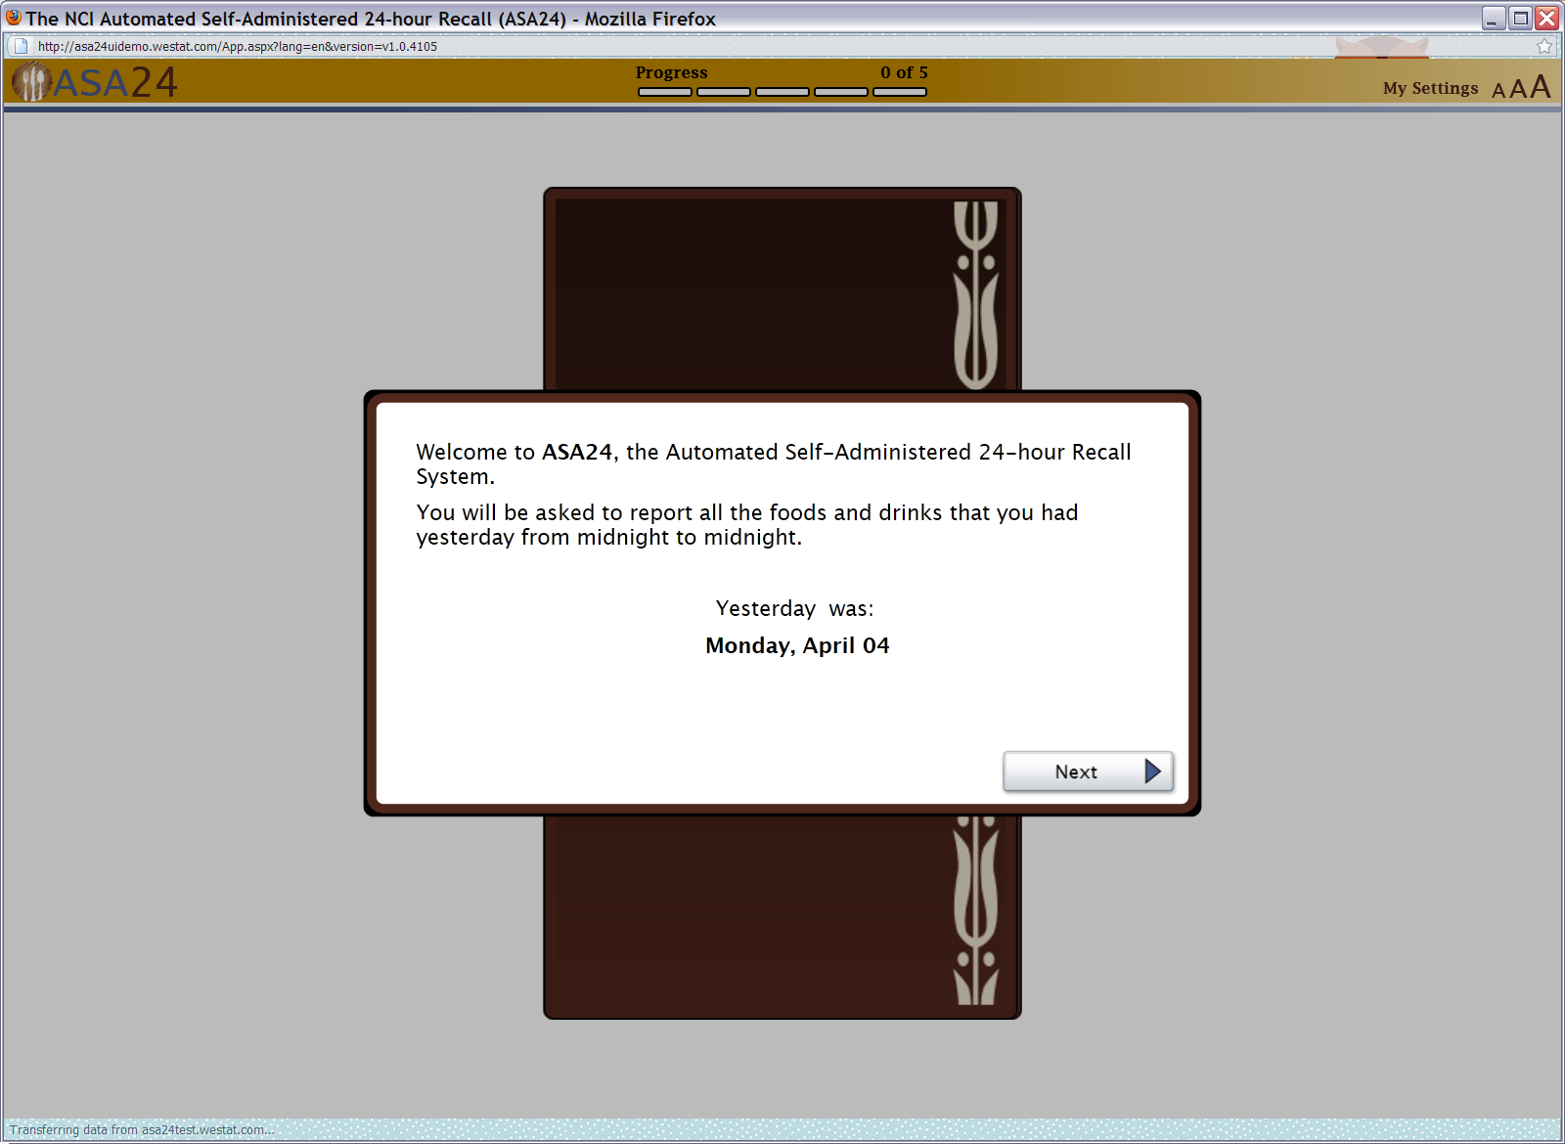Click the status bar 'Transferring data' message
1565x1144 pixels.
point(142,1129)
